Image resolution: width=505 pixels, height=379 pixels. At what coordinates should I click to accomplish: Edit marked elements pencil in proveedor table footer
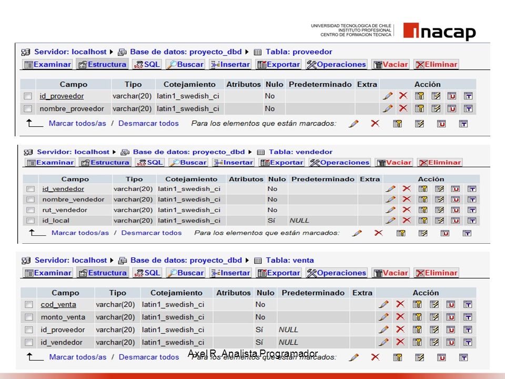coord(353,123)
